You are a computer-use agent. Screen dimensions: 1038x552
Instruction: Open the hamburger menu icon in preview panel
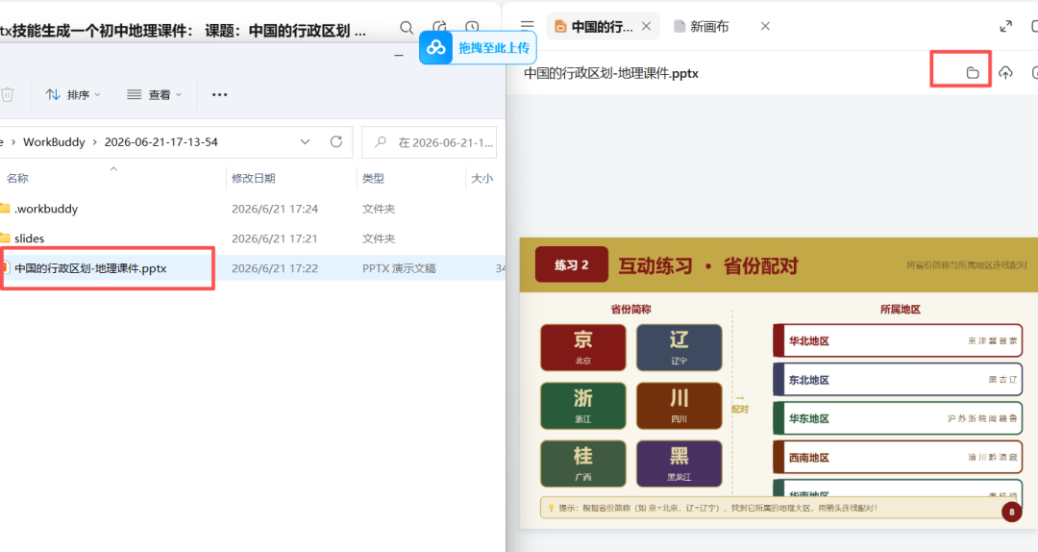(x=527, y=27)
